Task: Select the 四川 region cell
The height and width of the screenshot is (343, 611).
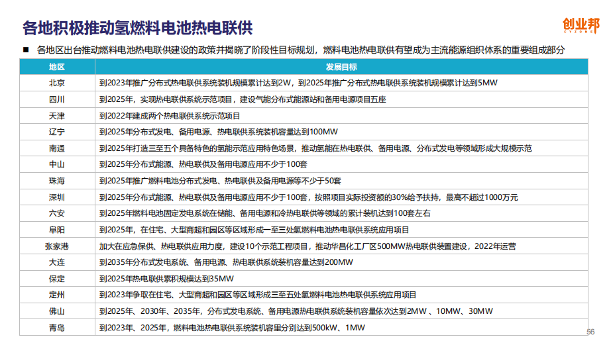Action: [57, 99]
